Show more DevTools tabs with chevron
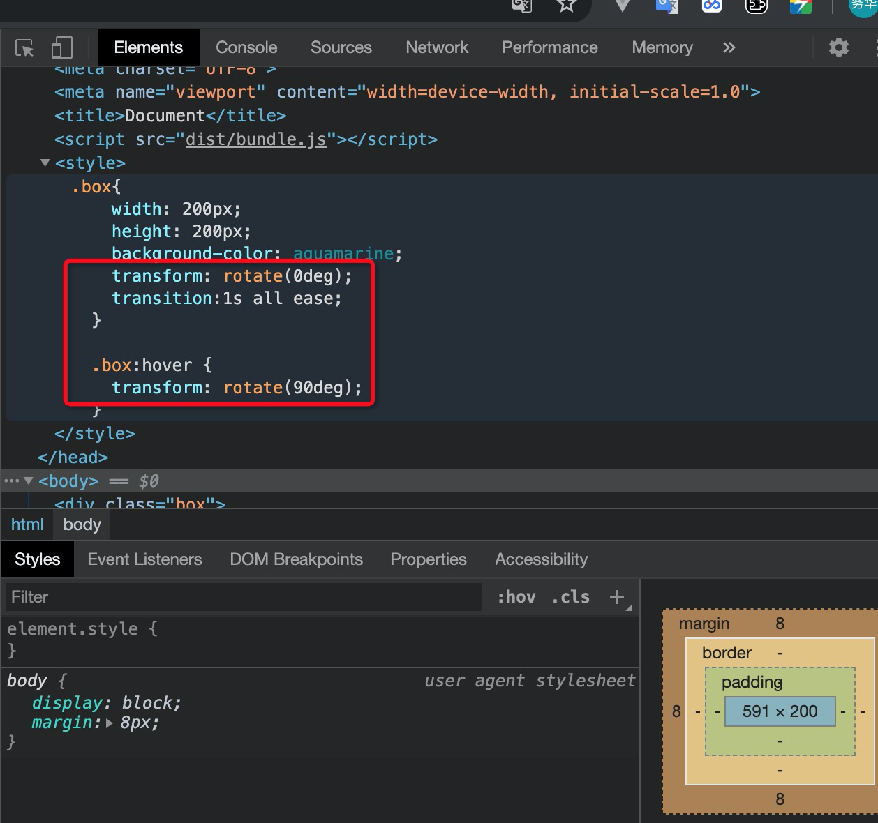 pyautogui.click(x=729, y=48)
